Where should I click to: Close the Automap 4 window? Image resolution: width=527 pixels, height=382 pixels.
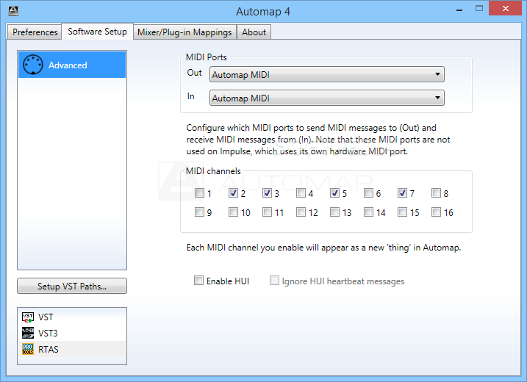click(505, 8)
